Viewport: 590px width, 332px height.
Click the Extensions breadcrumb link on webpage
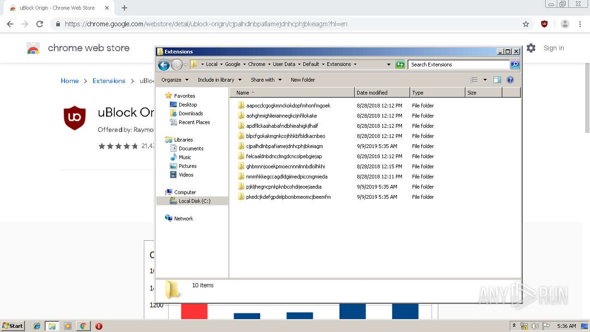[x=109, y=81]
